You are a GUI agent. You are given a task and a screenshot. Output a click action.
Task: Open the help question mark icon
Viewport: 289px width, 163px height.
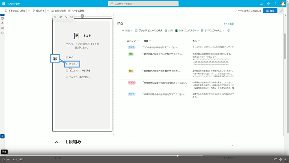tap(275, 4)
